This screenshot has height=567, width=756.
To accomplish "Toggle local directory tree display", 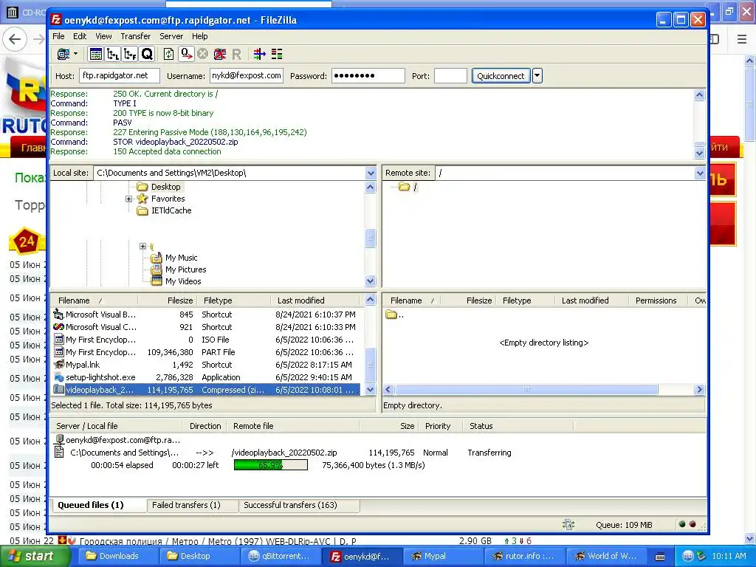I will coord(113,54).
